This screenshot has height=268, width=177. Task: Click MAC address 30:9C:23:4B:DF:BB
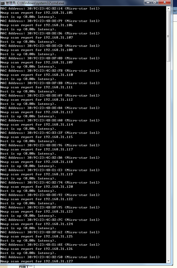pos(45,83)
